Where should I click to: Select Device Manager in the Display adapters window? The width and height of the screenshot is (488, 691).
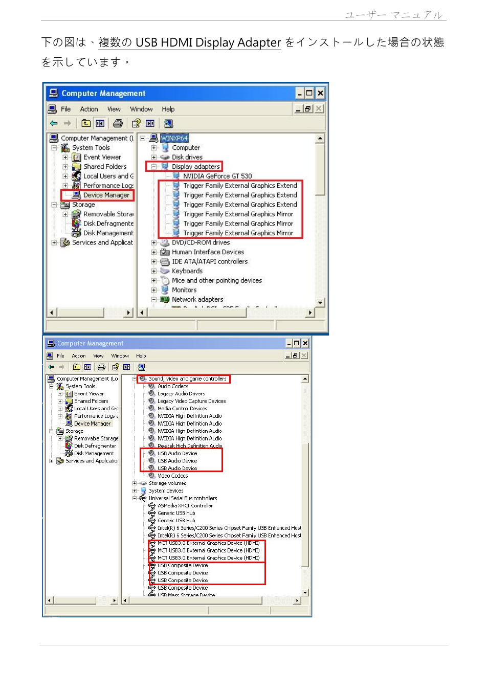pyautogui.click(x=106, y=195)
